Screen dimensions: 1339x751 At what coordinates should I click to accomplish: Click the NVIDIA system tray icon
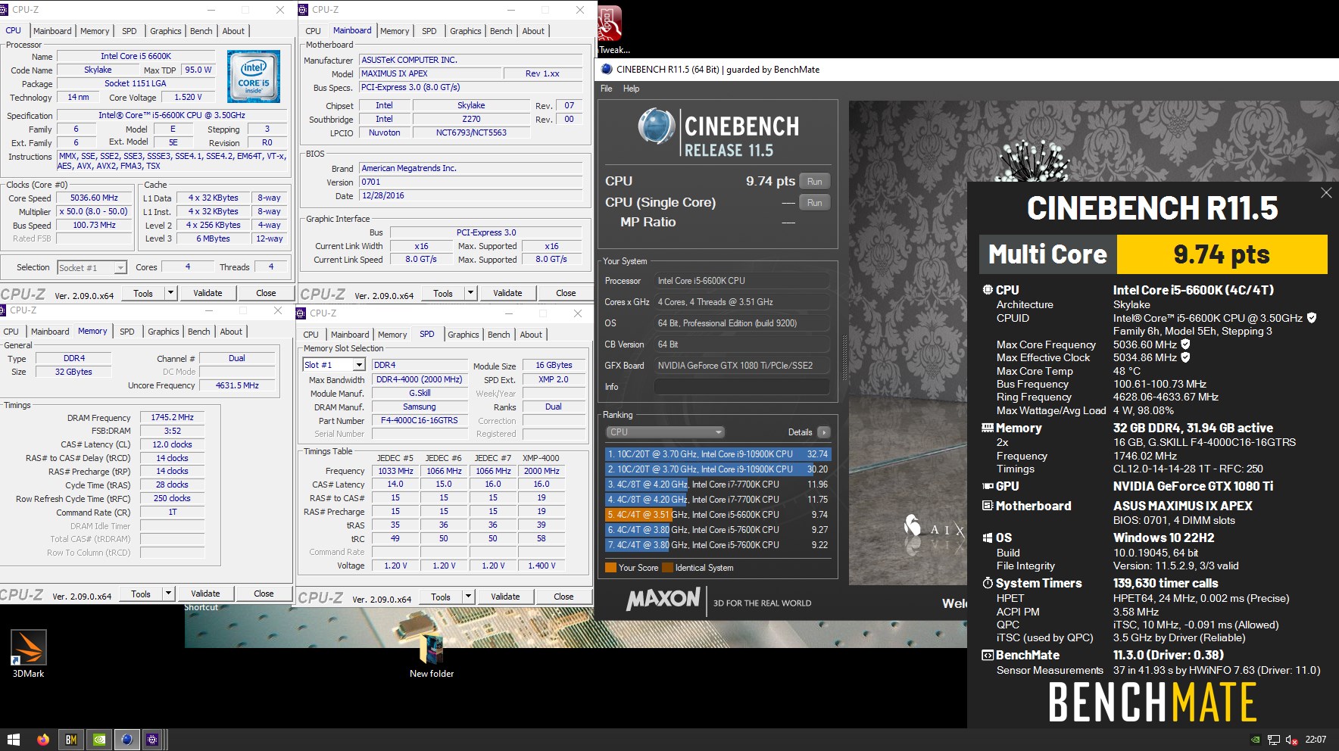[1255, 740]
